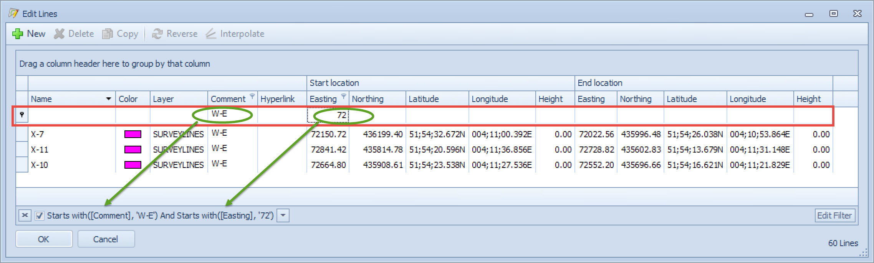Click the Delete toolbar icon
Image resolution: width=874 pixels, height=263 pixels.
(59, 34)
